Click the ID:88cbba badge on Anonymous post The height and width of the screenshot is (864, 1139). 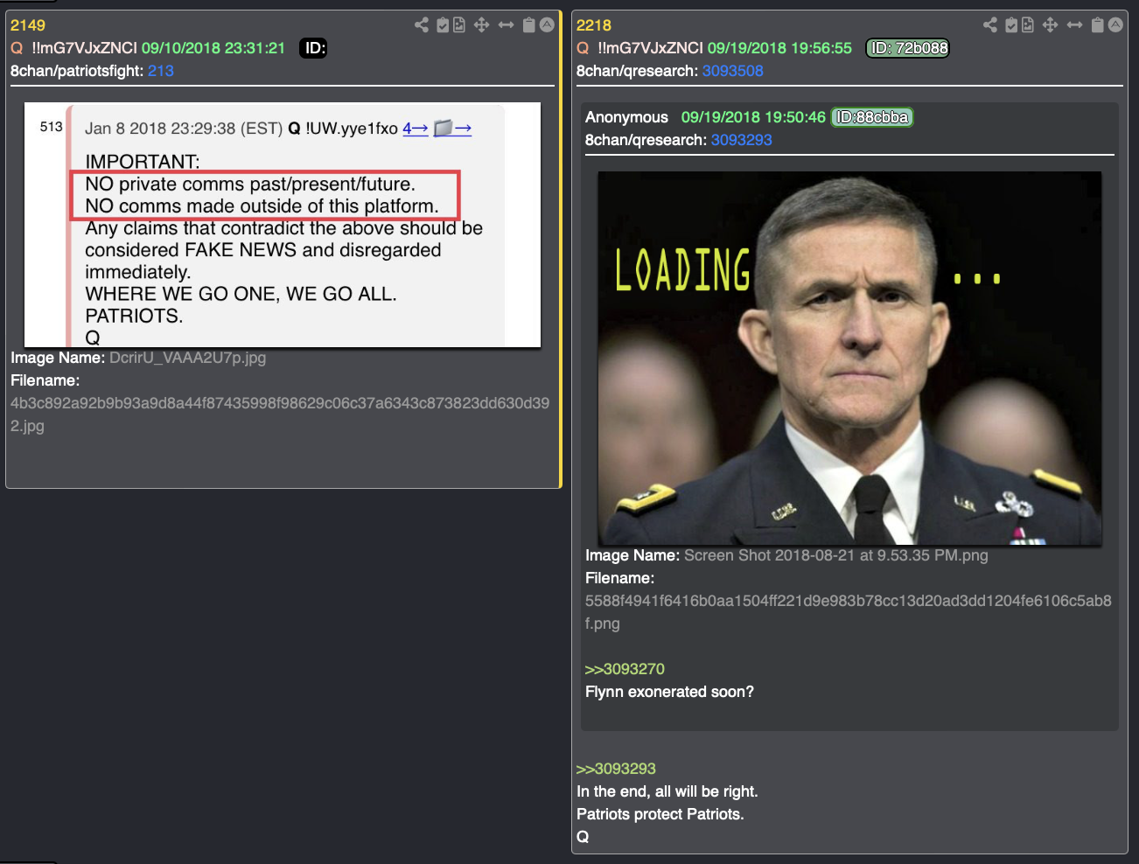click(872, 117)
